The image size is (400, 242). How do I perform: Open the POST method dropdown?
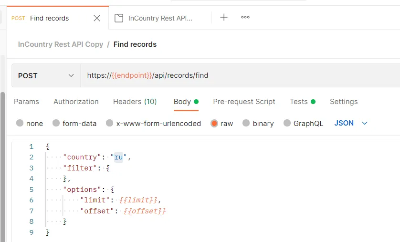pyautogui.click(x=46, y=75)
